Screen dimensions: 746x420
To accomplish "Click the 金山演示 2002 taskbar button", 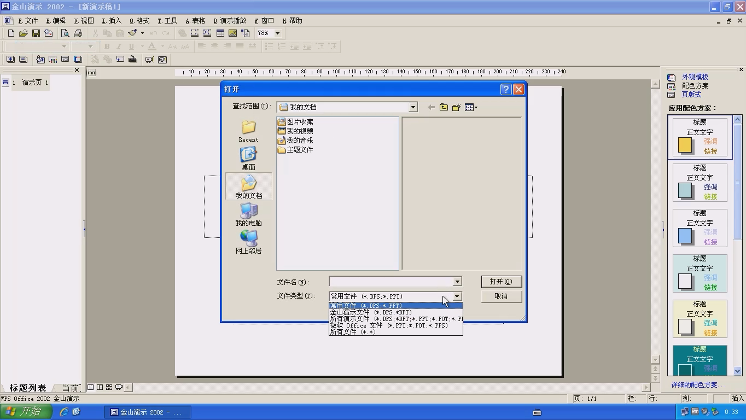I will pyautogui.click(x=148, y=412).
